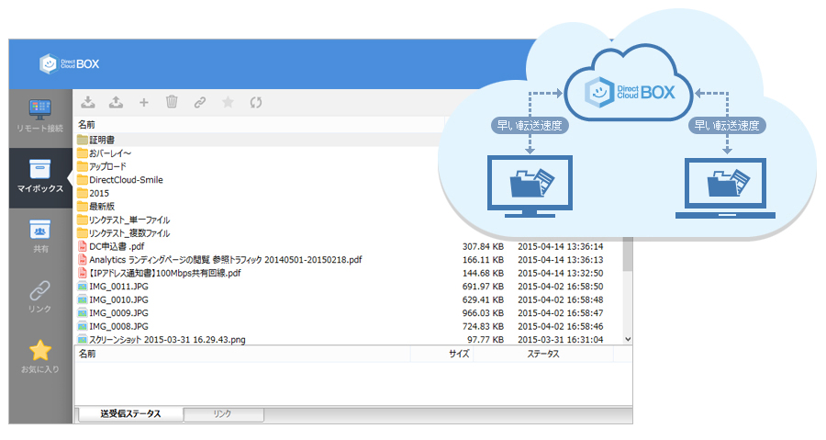
Task: Click folder icon of 証明書
Action: tap(83, 140)
